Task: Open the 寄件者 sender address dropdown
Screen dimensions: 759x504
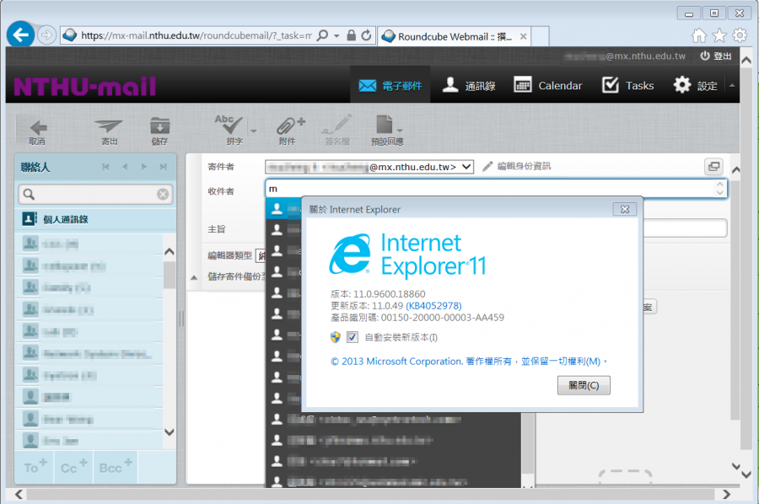Action: coord(466,167)
